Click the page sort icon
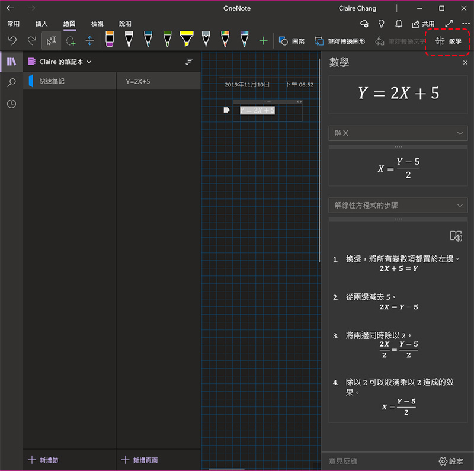Image resolution: width=474 pixels, height=471 pixels. click(x=189, y=62)
